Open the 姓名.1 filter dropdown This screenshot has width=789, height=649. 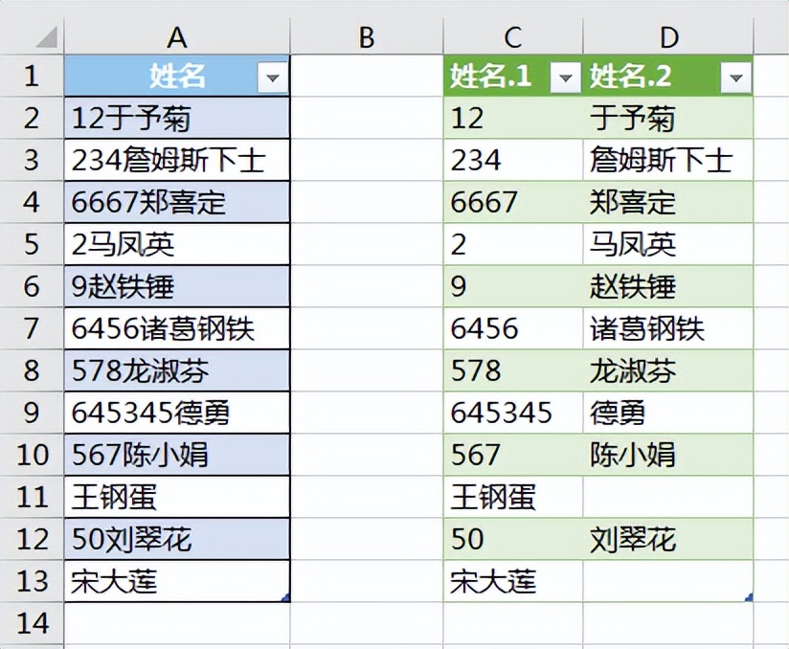coord(566,78)
